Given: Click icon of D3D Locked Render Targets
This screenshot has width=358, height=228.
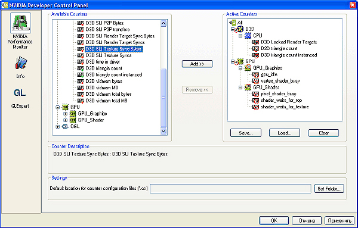Looking at the screenshot, I should pos(256,42).
